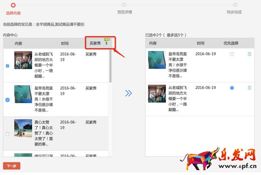This screenshot has height=175, width=261.
Task: Click date 2016-06-19 of selected 皇帝岛简直 item
Action: coord(206,54)
